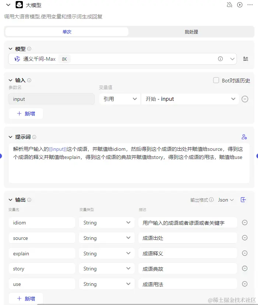This screenshot has width=258, height=305.
Task: Click info icon next to 输出
Action: 29,200
